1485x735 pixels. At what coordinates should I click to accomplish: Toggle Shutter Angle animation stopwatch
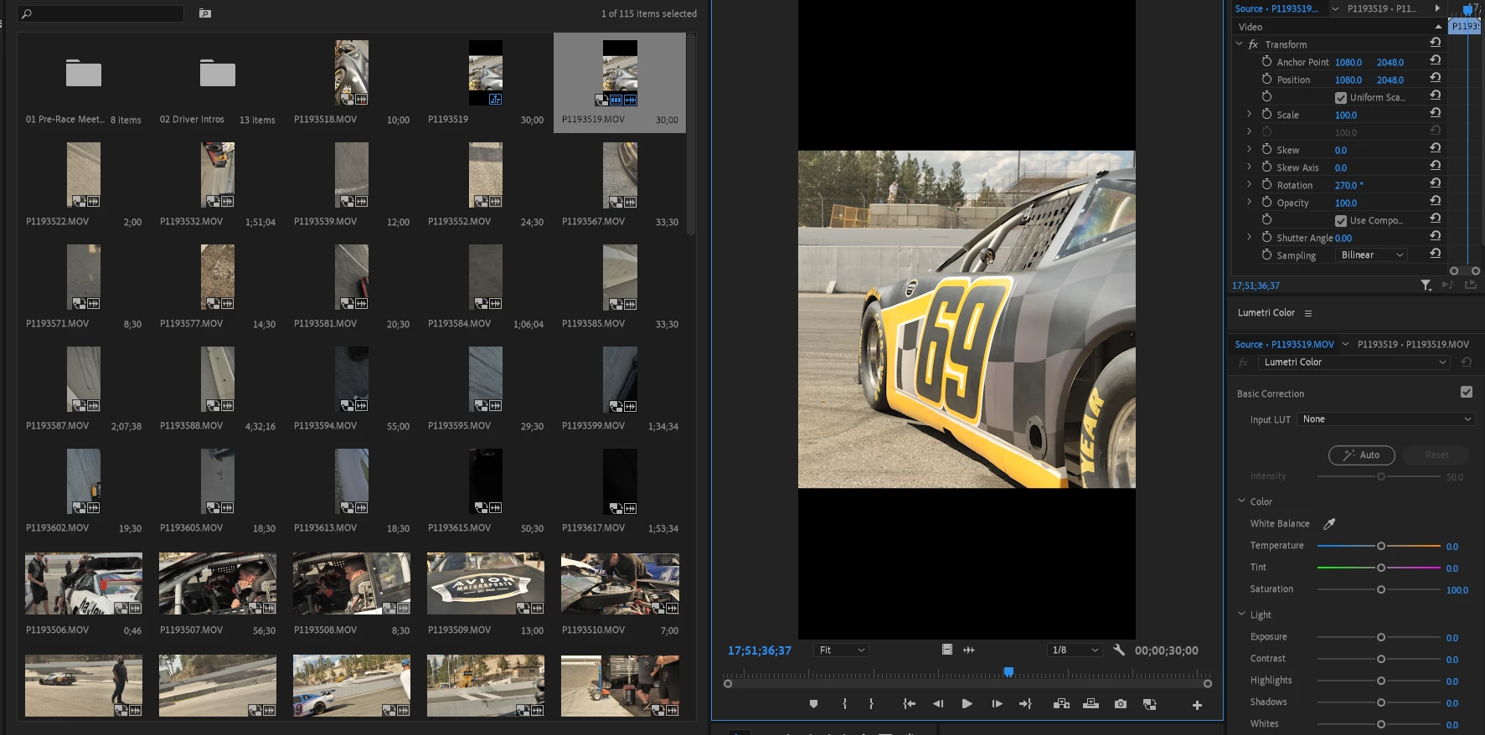pos(1266,238)
